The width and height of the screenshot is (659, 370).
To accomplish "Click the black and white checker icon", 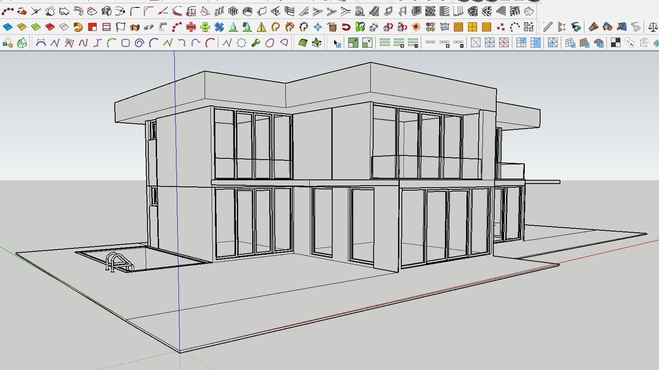I will (616, 43).
